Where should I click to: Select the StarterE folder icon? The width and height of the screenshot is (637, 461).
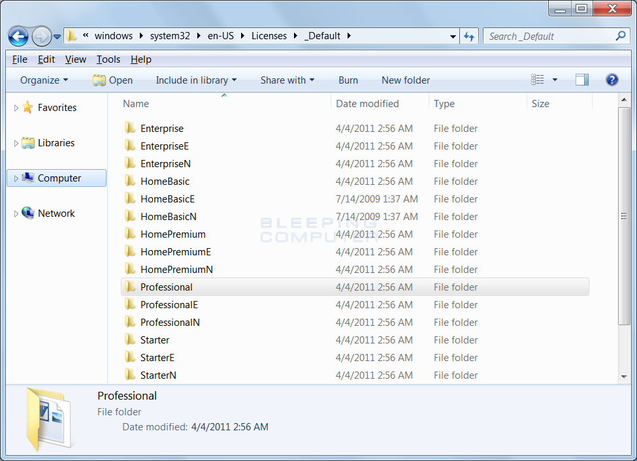tap(130, 357)
